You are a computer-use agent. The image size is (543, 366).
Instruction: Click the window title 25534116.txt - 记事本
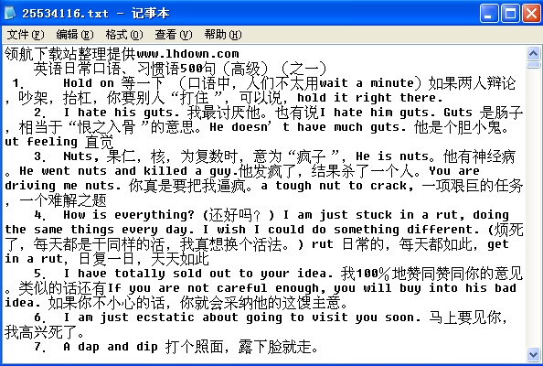coord(96,14)
